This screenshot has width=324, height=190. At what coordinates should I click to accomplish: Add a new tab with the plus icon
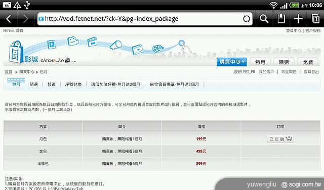pos(298,19)
